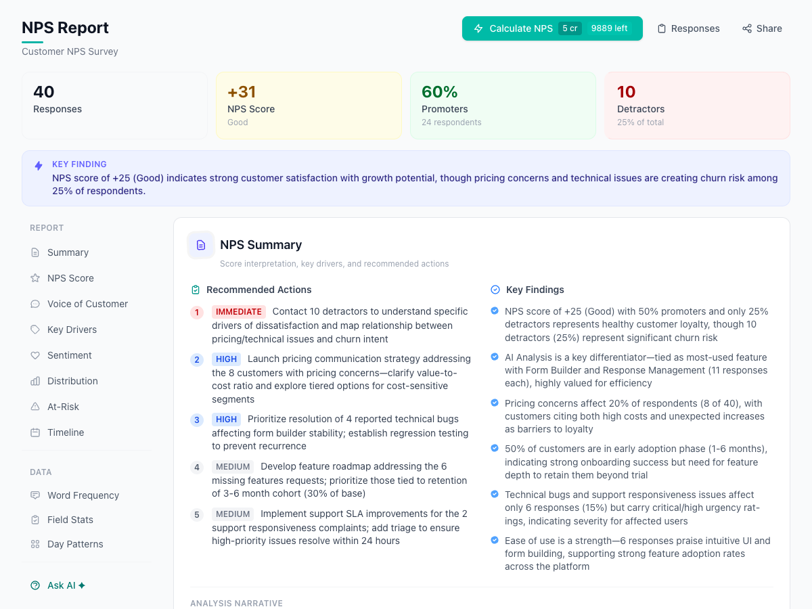
Task: Switch to the Sentiment report section
Action: [69, 355]
